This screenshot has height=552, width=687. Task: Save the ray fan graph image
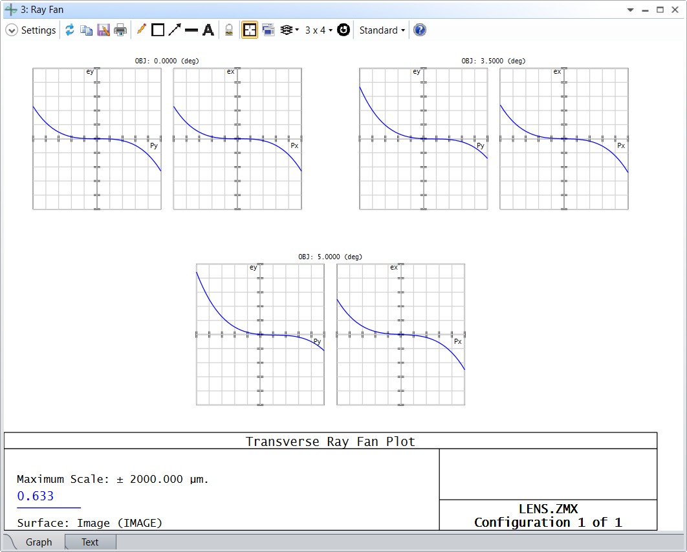click(x=104, y=30)
